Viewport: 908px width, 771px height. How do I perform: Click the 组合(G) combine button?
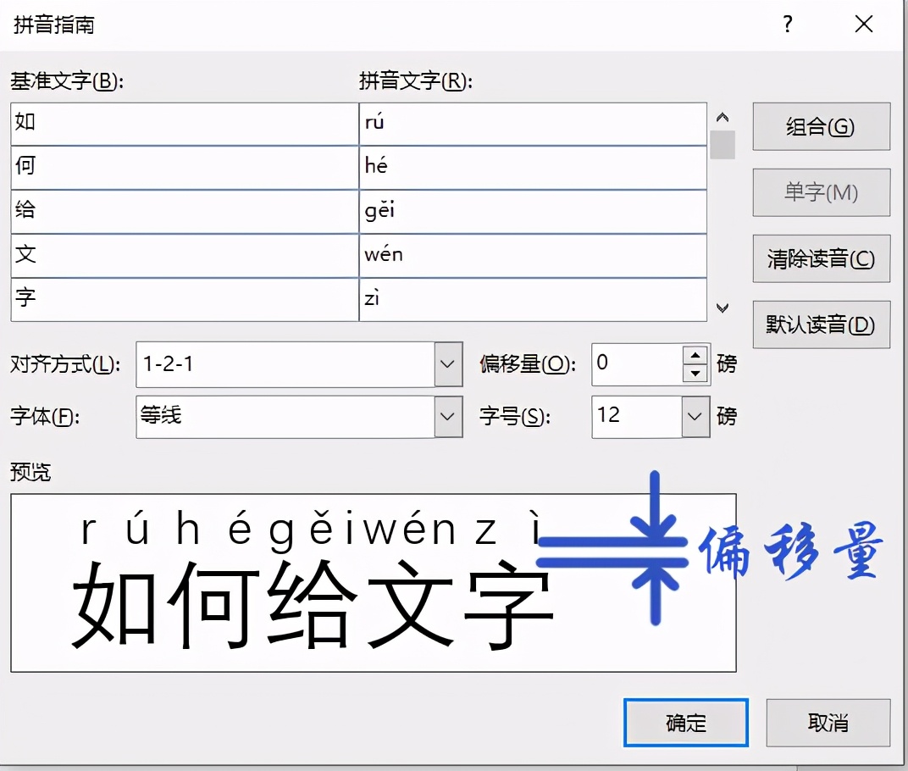[820, 126]
